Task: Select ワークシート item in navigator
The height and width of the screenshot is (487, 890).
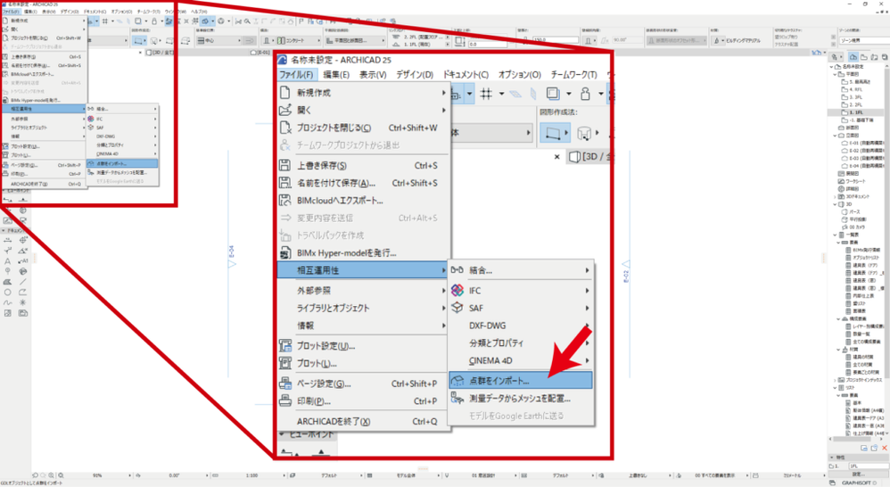Action: tap(852, 181)
